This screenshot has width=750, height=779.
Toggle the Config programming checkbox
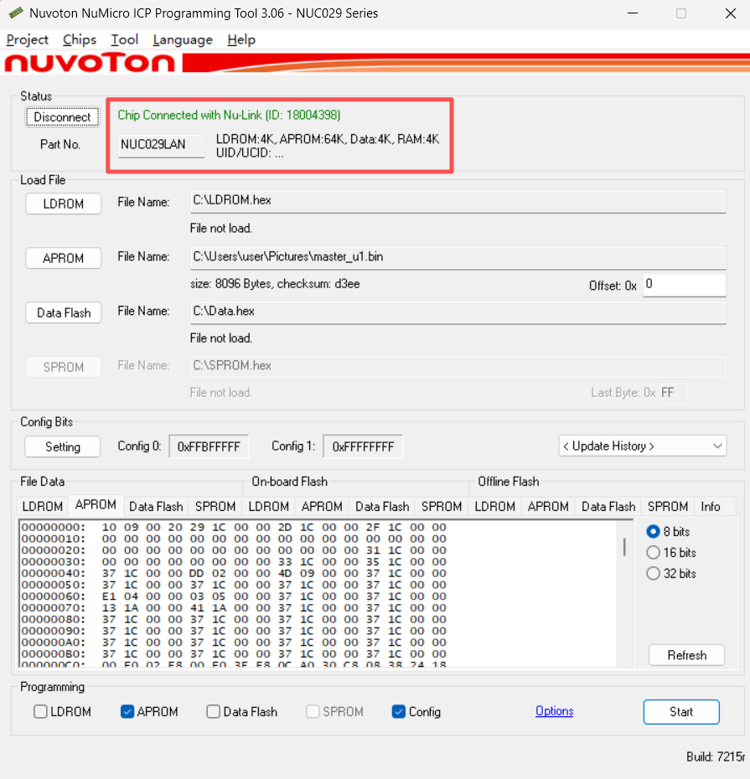point(399,712)
